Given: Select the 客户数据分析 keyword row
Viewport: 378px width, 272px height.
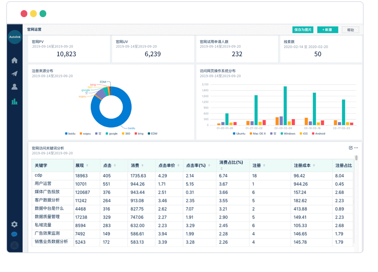Looking at the screenshot, I should pyautogui.click(x=192, y=201).
